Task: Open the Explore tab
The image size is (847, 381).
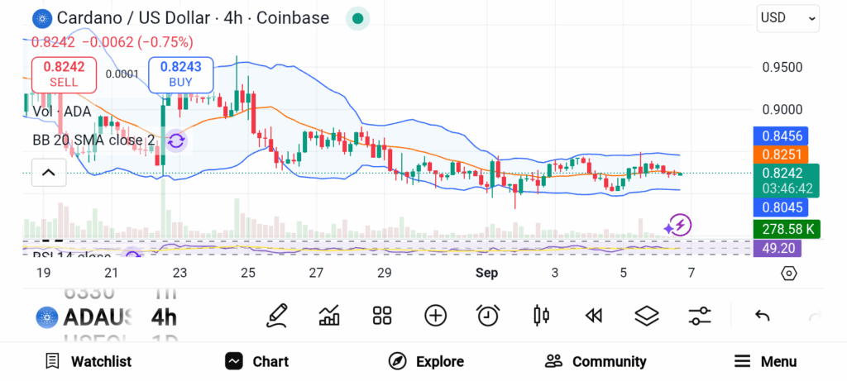Action: (426, 361)
